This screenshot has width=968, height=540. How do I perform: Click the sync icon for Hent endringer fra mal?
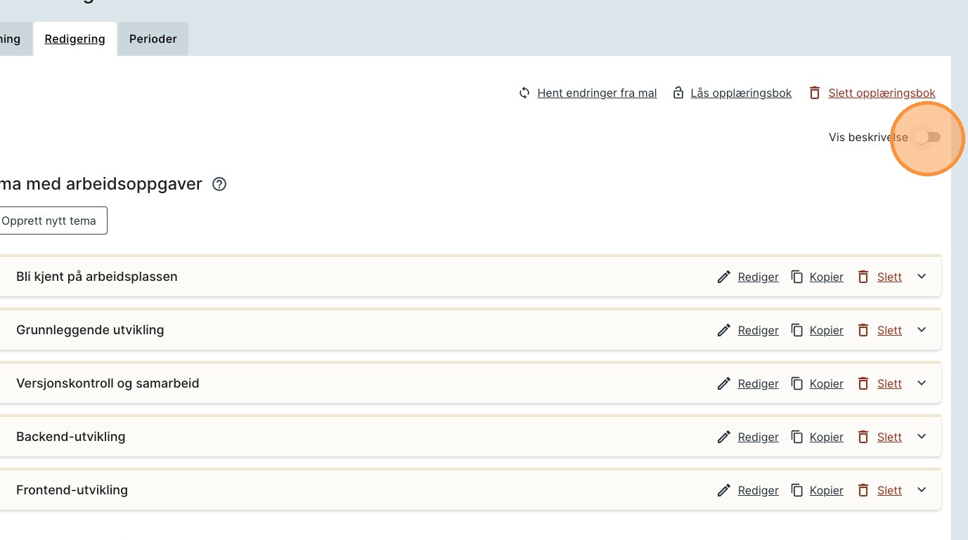coord(524,93)
